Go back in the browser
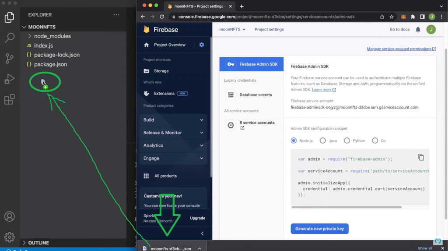This screenshot has width=448, height=251. [143, 17]
